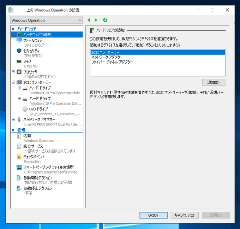Click the 追加(D) button
Viewport: 240px width, 229px height.
point(214,82)
